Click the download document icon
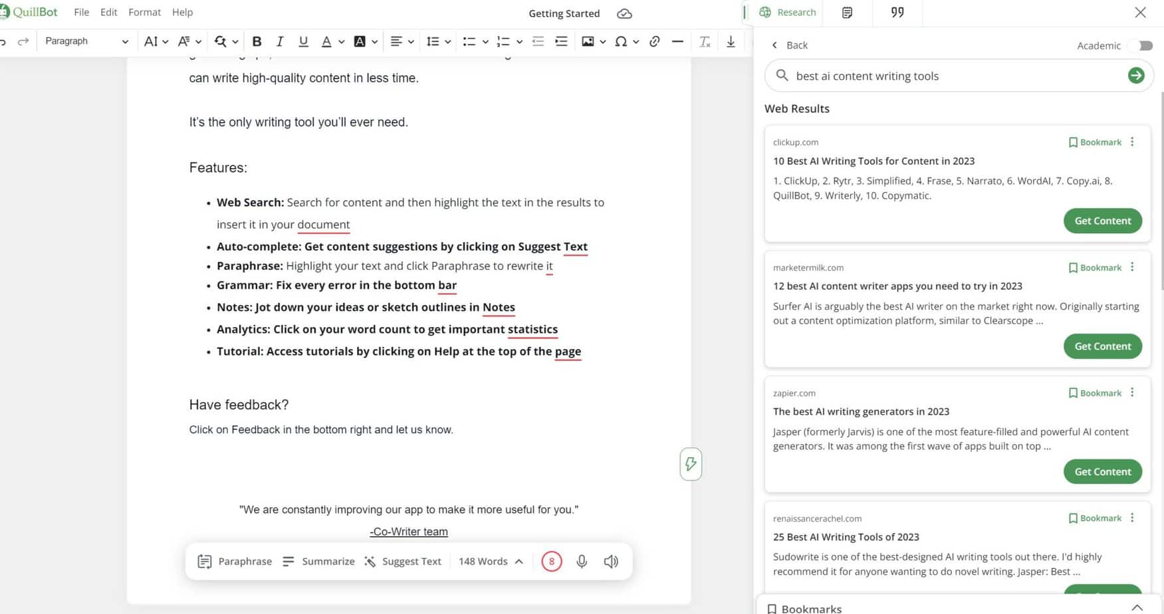1164x614 pixels. pyautogui.click(x=731, y=41)
